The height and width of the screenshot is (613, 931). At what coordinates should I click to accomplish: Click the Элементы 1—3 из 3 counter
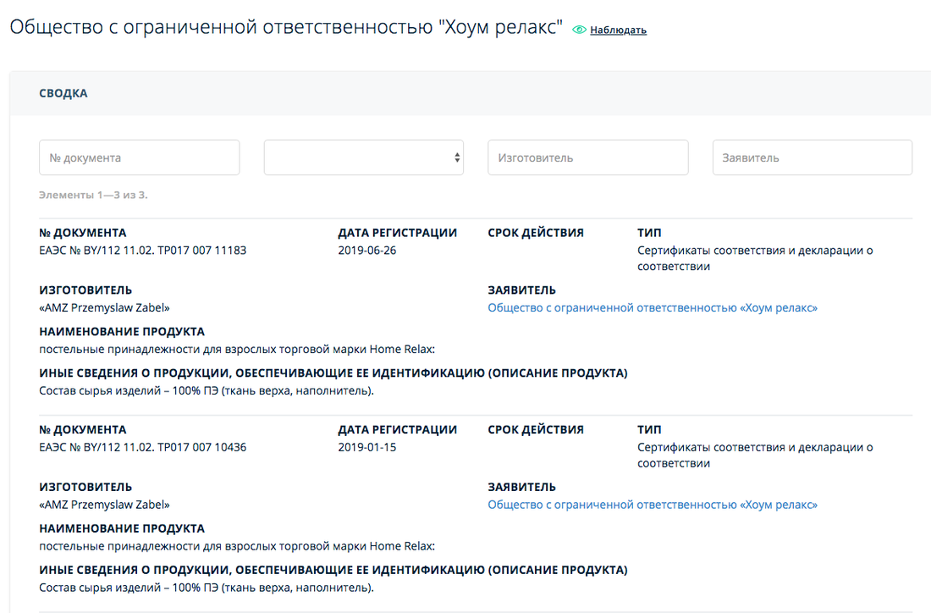pyautogui.click(x=93, y=195)
